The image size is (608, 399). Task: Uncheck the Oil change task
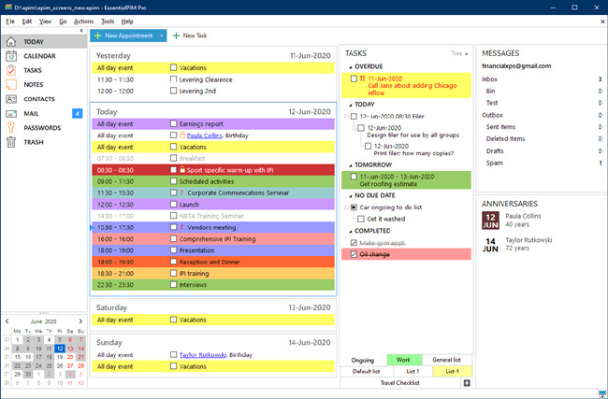354,254
